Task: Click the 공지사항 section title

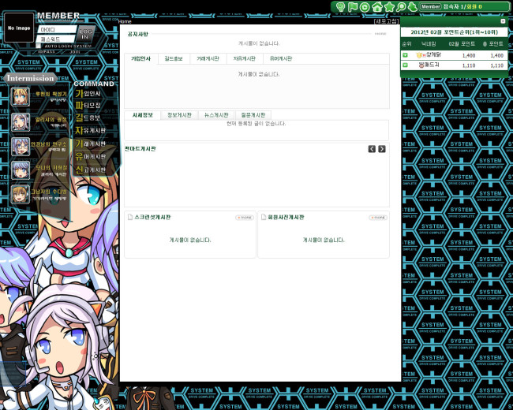Action: [138, 34]
